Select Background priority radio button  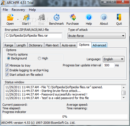click(x=9, y=58)
